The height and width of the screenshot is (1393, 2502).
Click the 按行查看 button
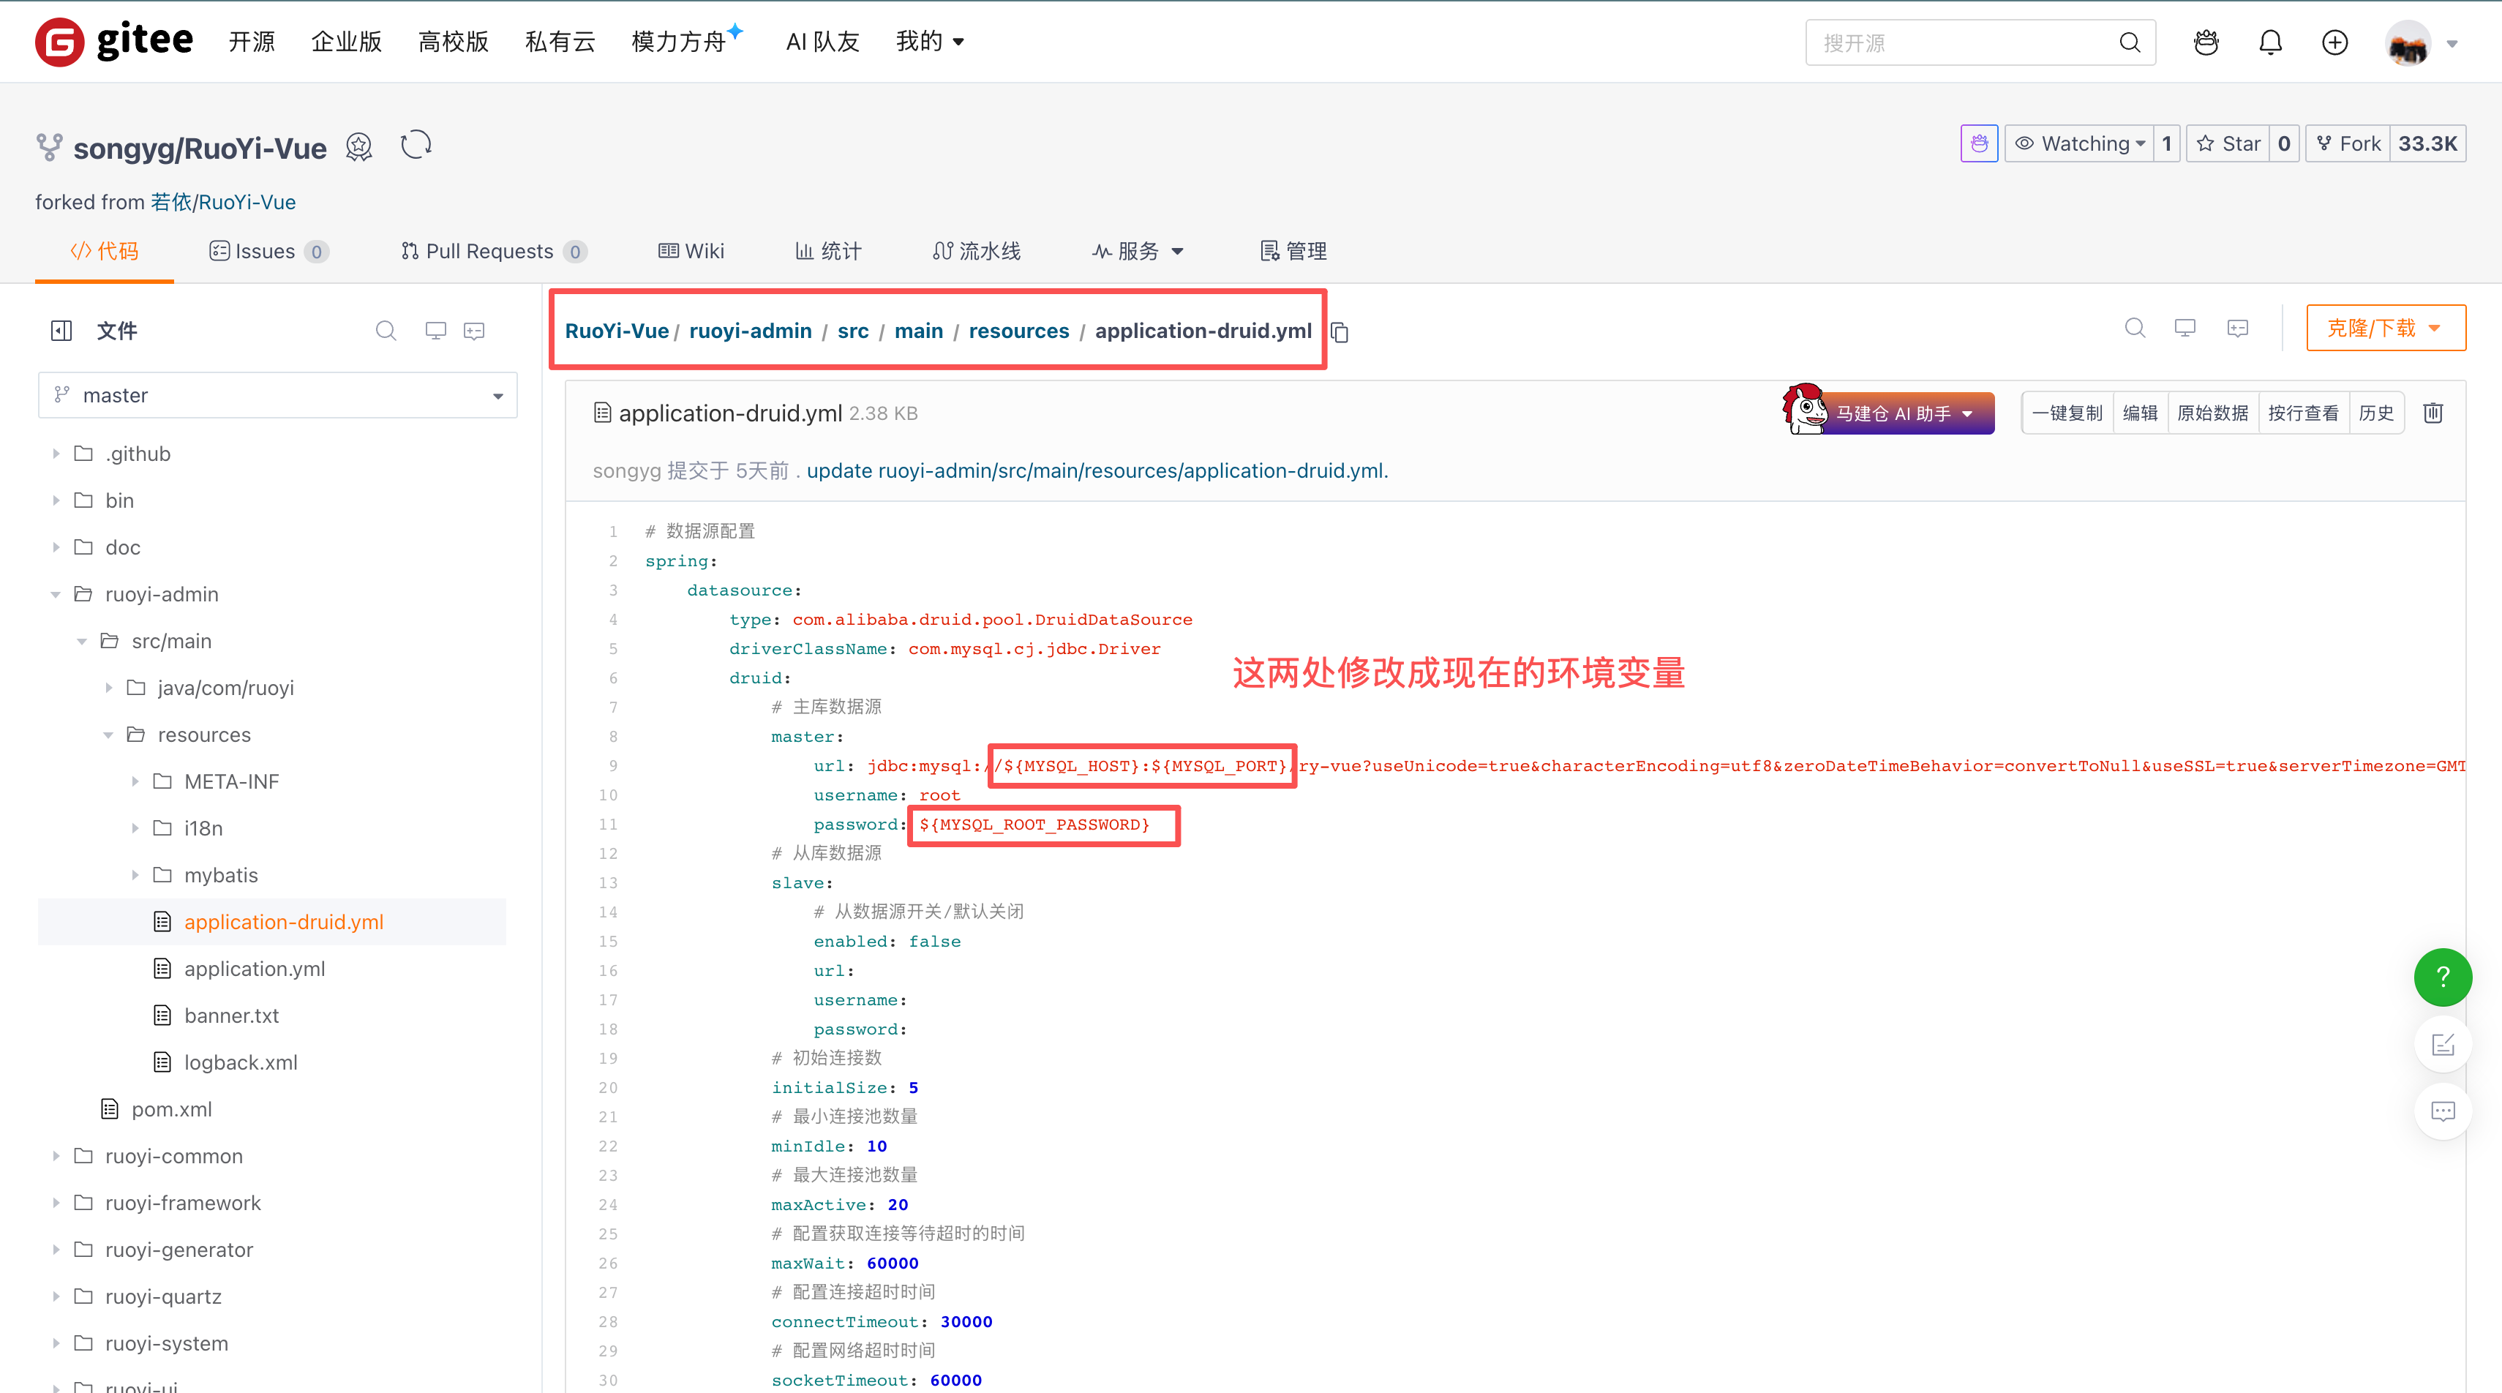point(2303,413)
